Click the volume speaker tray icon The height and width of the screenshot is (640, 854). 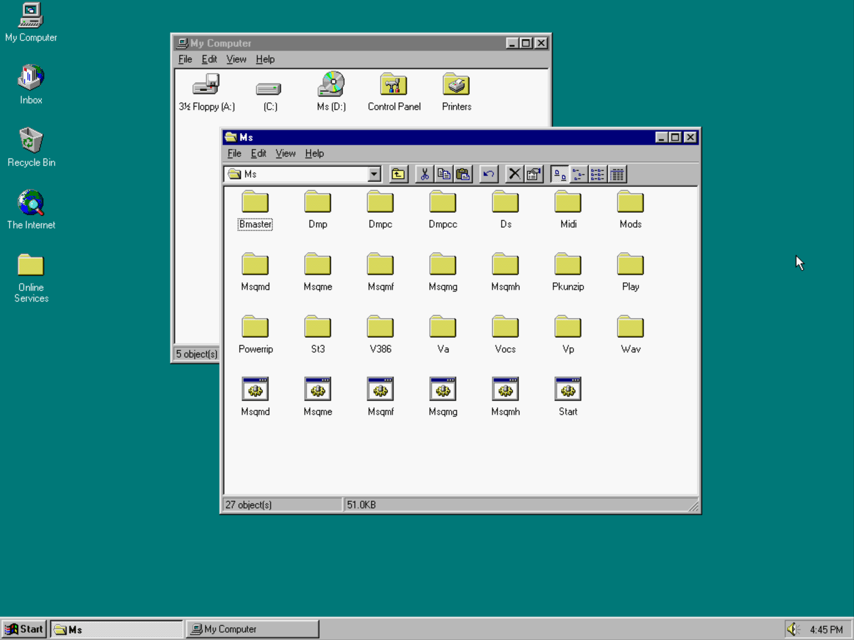click(x=793, y=629)
